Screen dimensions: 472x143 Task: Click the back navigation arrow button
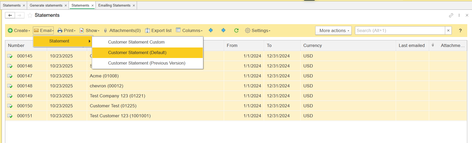tap(10, 15)
